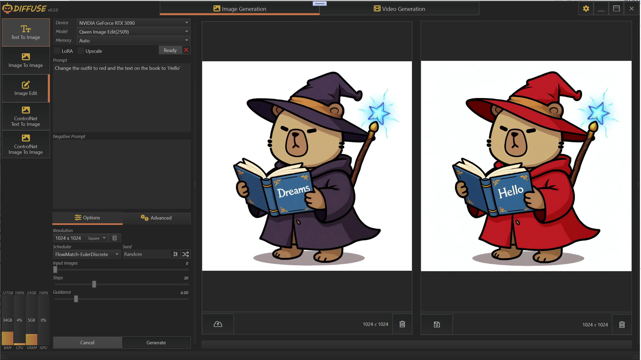Open the Advanced tab
The height and width of the screenshot is (360, 641).
point(156,218)
